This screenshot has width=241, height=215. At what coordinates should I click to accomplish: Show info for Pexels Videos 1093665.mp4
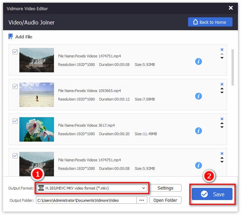[199, 96]
